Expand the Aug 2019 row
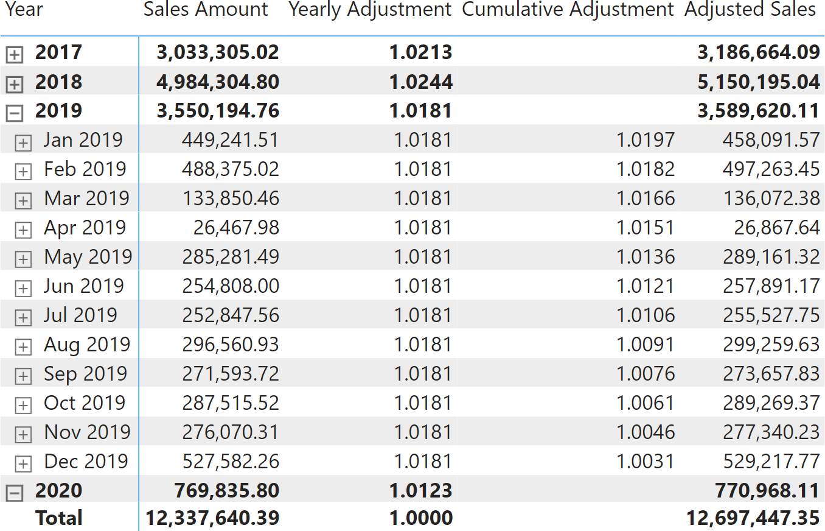 (23, 347)
